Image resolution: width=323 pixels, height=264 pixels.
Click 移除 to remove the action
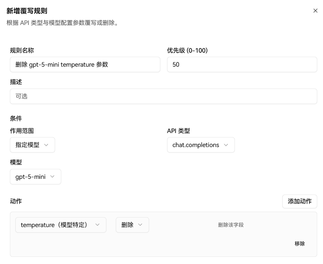pos(299,244)
